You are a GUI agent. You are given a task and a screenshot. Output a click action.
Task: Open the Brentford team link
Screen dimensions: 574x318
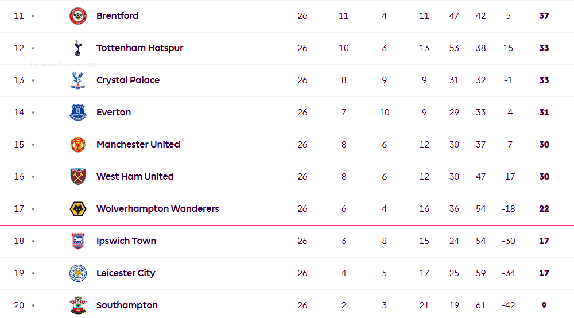click(x=117, y=16)
